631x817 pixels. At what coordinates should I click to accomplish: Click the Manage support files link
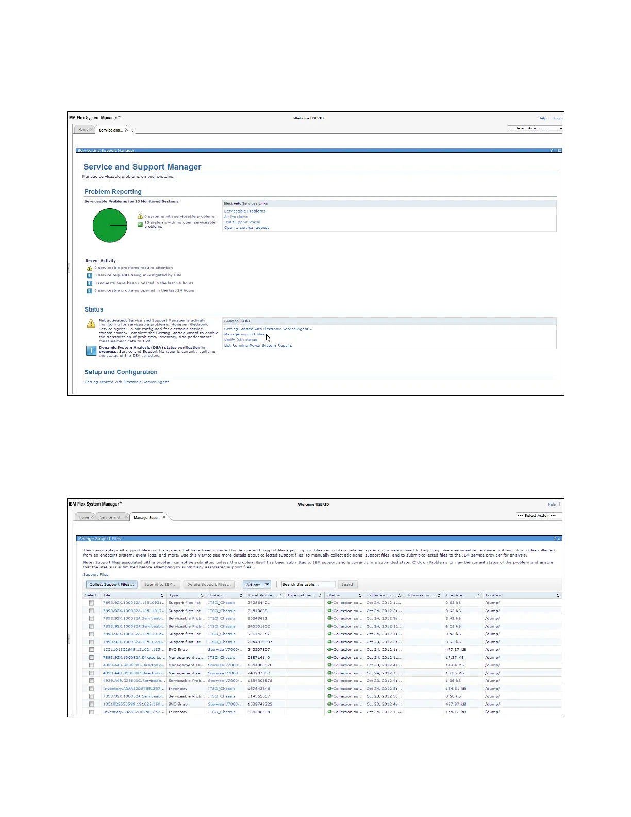pyautogui.click(x=244, y=334)
